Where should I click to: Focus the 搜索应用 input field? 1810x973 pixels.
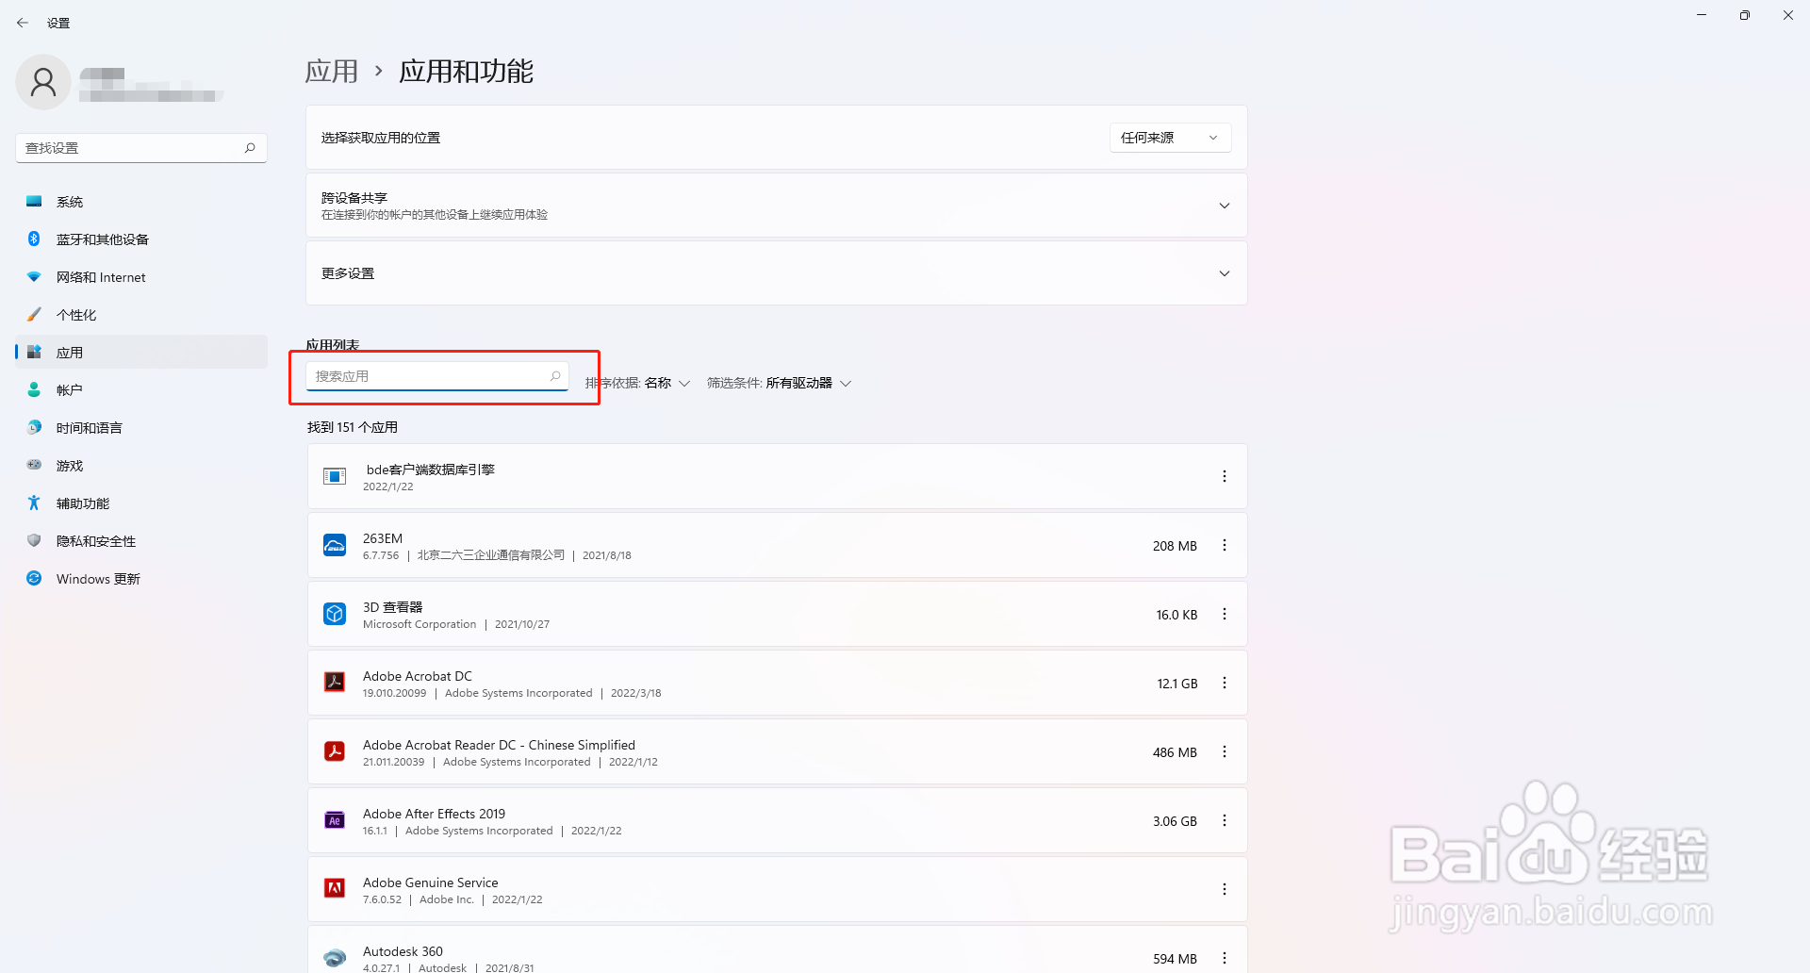coord(437,376)
